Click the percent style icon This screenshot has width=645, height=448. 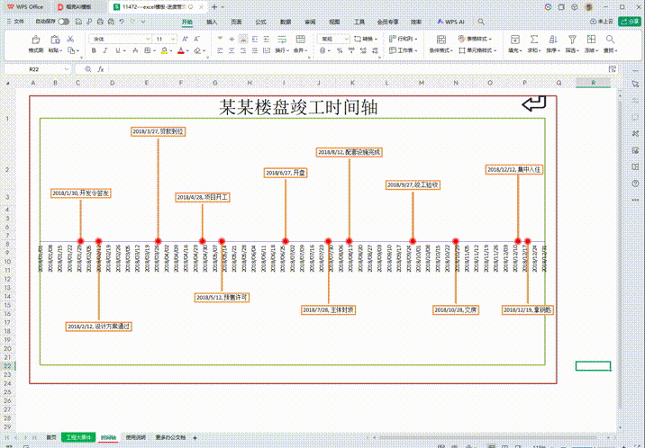[340, 50]
